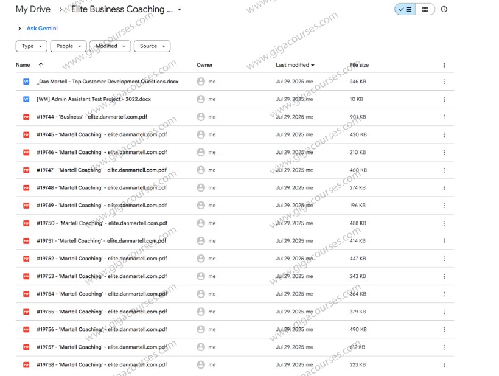Open more actions menu for #19755 pdf

coord(444,312)
